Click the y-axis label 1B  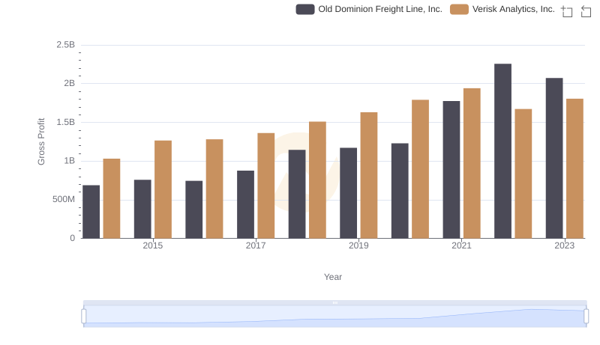(x=69, y=161)
